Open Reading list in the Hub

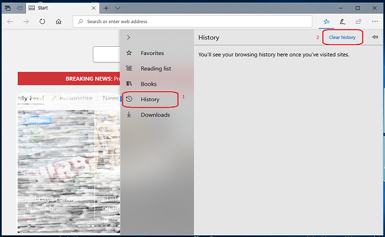(156, 68)
